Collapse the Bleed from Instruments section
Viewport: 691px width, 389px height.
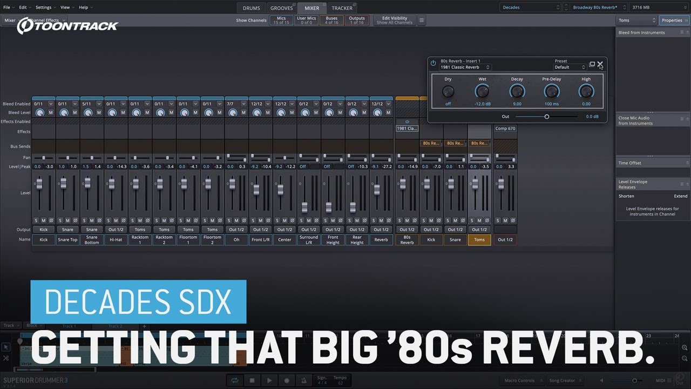687,32
